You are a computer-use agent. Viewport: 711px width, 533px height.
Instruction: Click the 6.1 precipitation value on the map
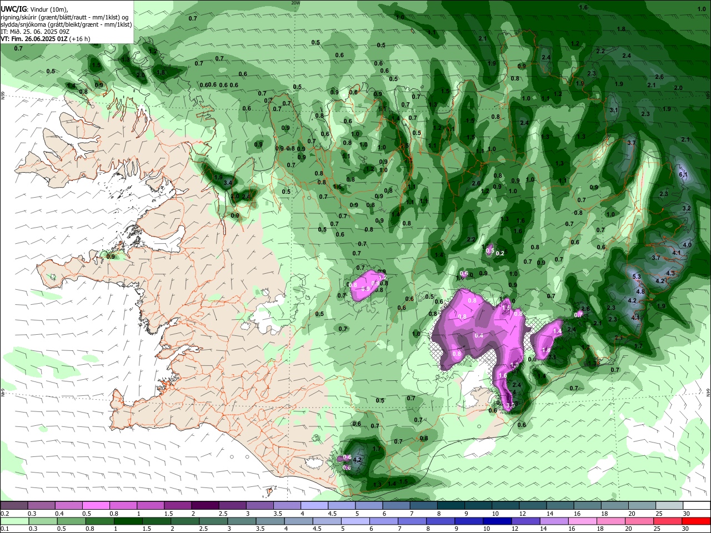pos(683,175)
